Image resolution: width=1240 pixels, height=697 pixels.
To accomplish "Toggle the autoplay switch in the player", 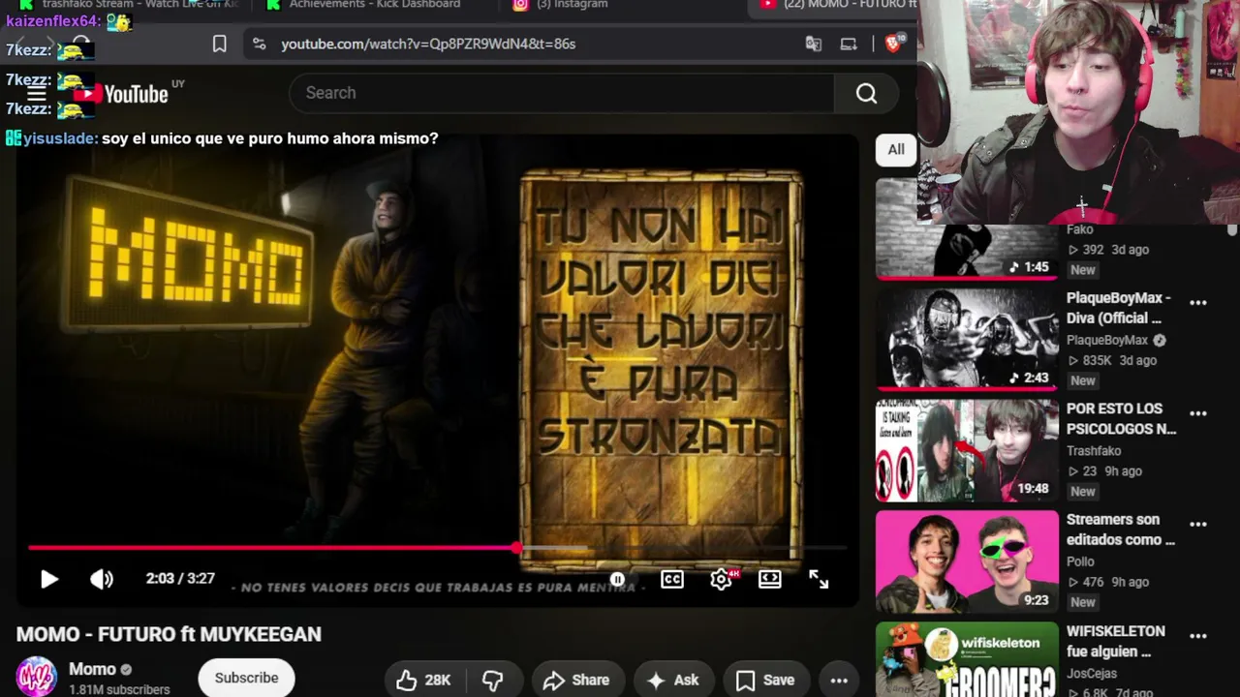I will coord(617,579).
